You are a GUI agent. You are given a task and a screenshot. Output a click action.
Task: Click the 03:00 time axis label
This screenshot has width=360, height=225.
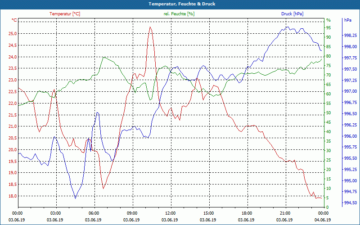tap(55, 213)
